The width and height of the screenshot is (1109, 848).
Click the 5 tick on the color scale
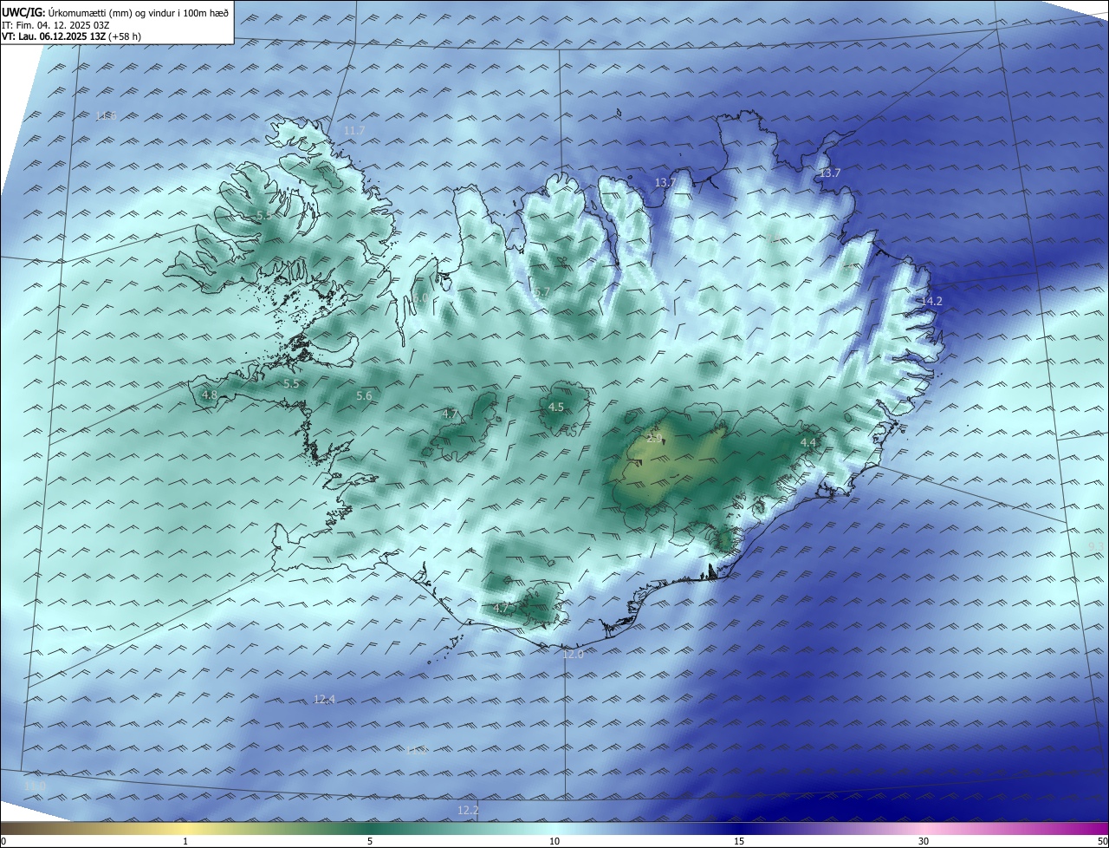click(370, 841)
